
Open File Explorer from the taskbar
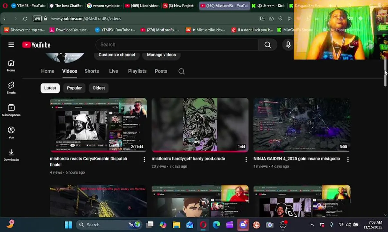point(176,225)
